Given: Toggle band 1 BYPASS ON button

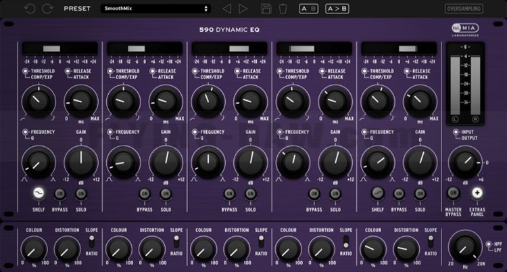Looking at the screenshot, I should click(59, 194).
